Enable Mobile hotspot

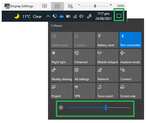pos(107,57)
